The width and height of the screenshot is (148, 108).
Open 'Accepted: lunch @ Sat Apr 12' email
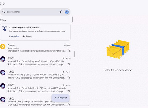point(35,102)
